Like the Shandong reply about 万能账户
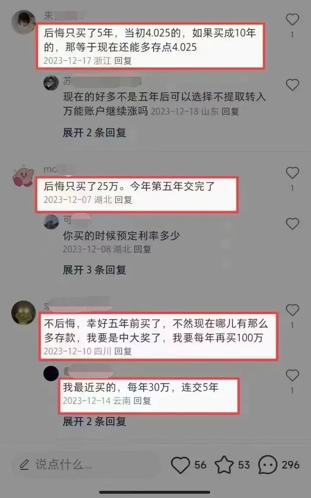This screenshot has height=498, width=311. pyautogui.click(x=292, y=85)
